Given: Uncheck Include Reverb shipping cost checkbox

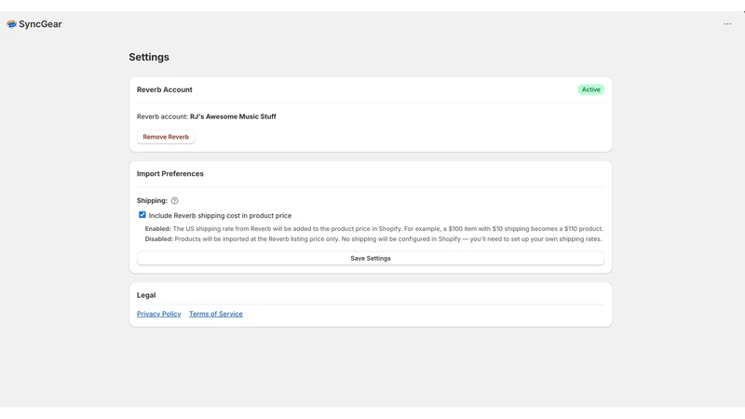Looking at the screenshot, I should click(142, 215).
